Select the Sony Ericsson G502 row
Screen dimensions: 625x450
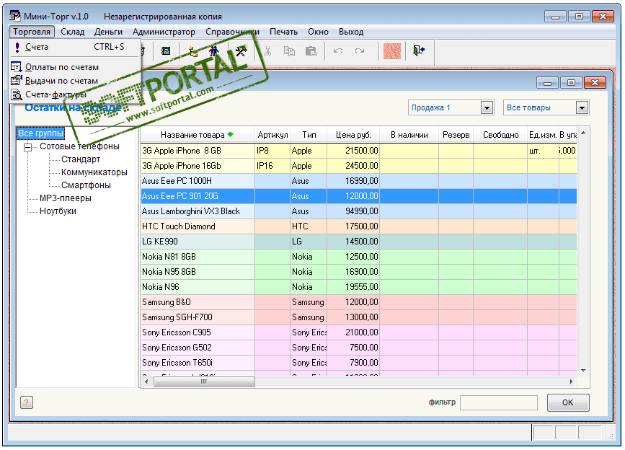pos(359,348)
